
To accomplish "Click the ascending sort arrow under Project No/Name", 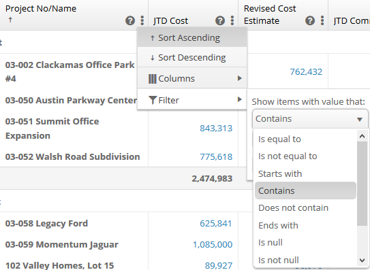I will pos(10,20).
